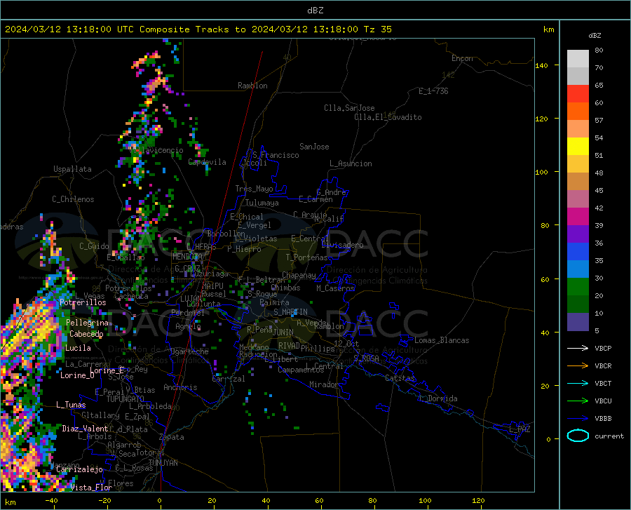
Task: Click the 'VBCP' legend label
Action: pyautogui.click(x=603, y=348)
